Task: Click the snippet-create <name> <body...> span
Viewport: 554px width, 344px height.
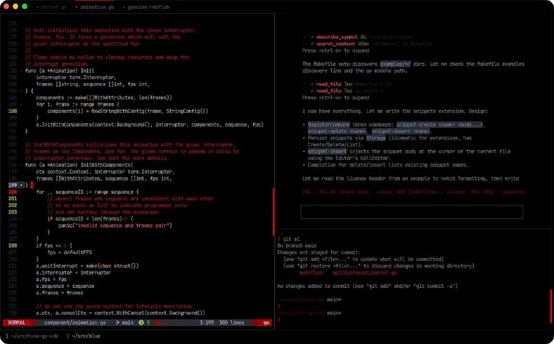Action: tap(440, 125)
